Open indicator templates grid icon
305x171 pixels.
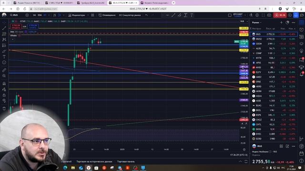92,15
